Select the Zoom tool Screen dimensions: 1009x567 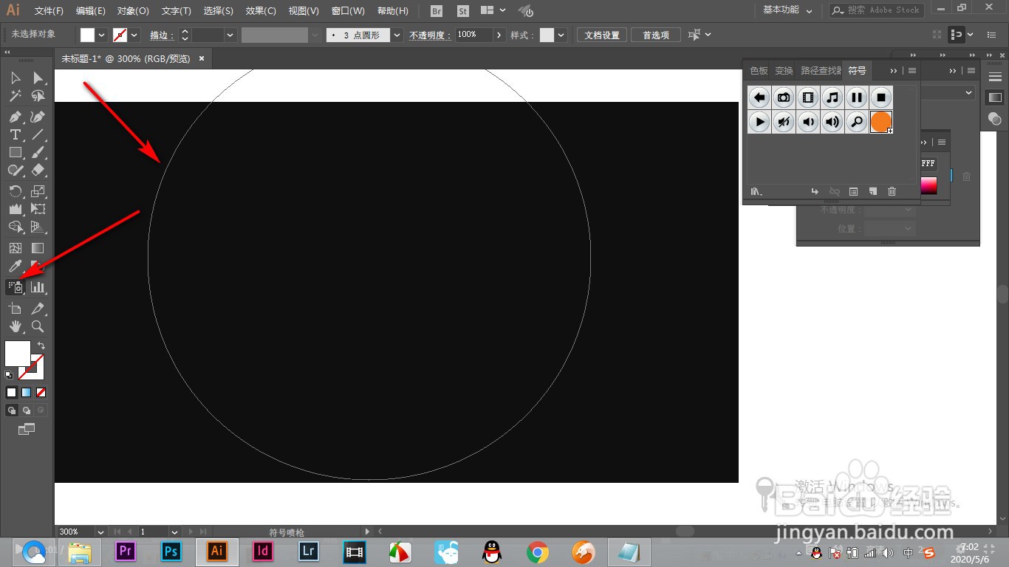coord(38,326)
